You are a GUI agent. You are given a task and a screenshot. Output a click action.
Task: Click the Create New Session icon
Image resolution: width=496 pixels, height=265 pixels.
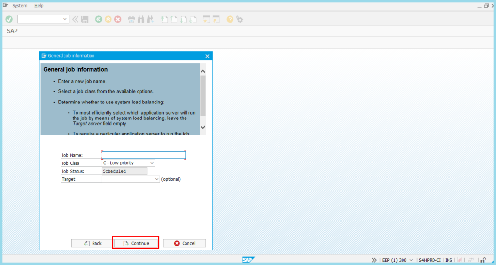206,19
